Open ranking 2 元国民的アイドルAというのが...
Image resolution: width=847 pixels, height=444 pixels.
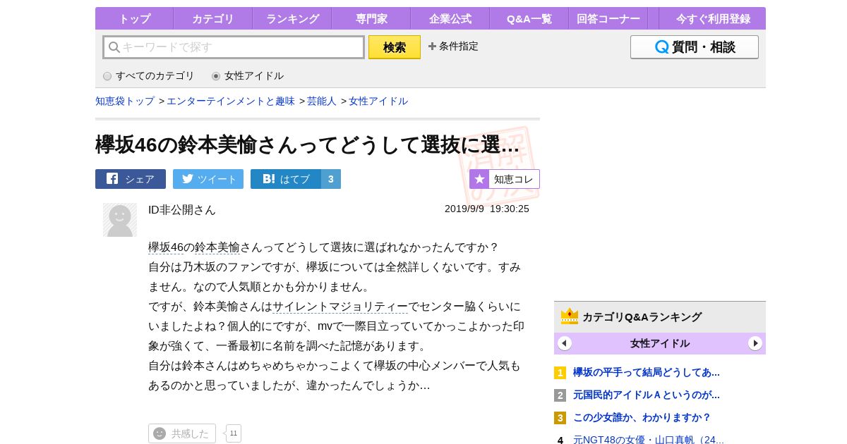click(x=647, y=395)
